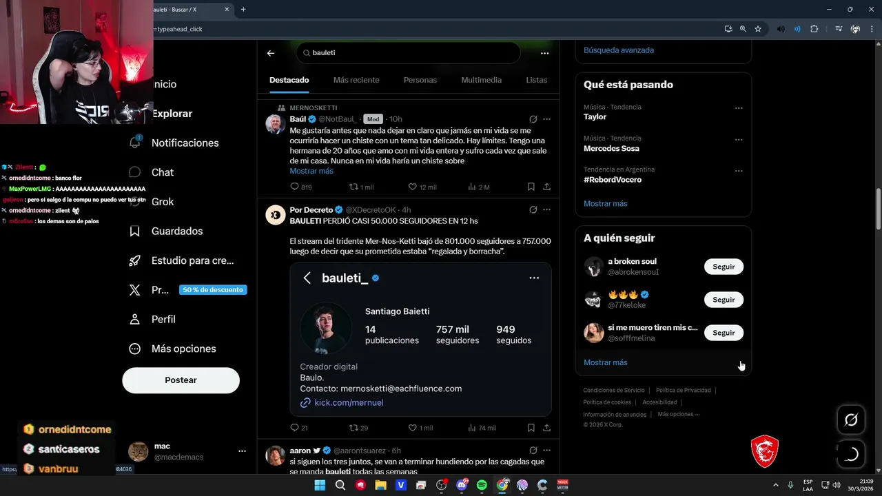The image size is (882, 496).
Task: Show more trends via Mostrar más
Action: (606, 204)
